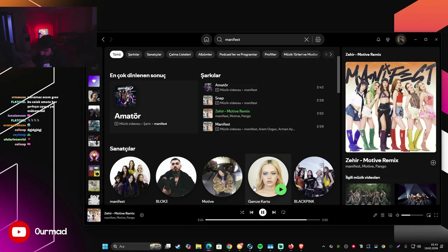The width and height of the screenshot is (448, 252).
Task: Toggle shuffle playback
Action: coord(242,212)
